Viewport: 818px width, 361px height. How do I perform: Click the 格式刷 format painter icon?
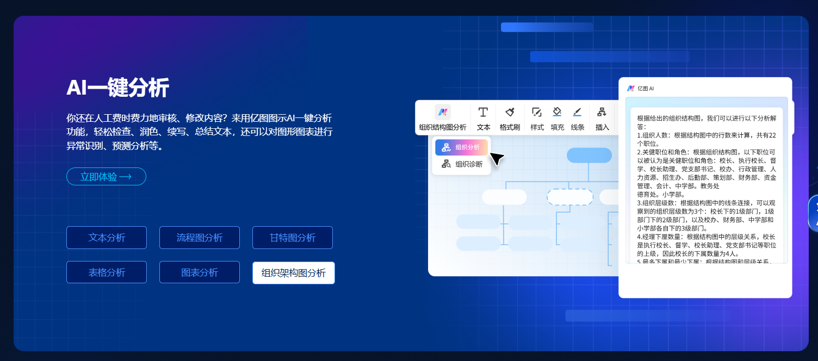[x=510, y=113]
